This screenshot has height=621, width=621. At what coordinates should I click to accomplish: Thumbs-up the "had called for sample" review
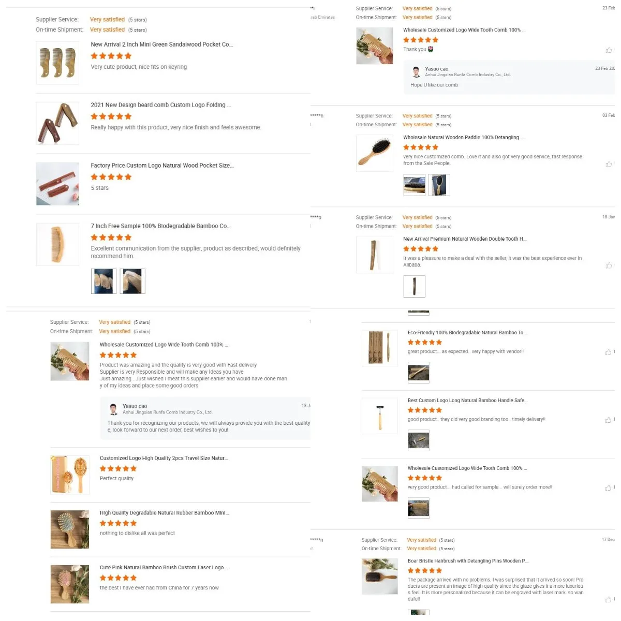[609, 488]
